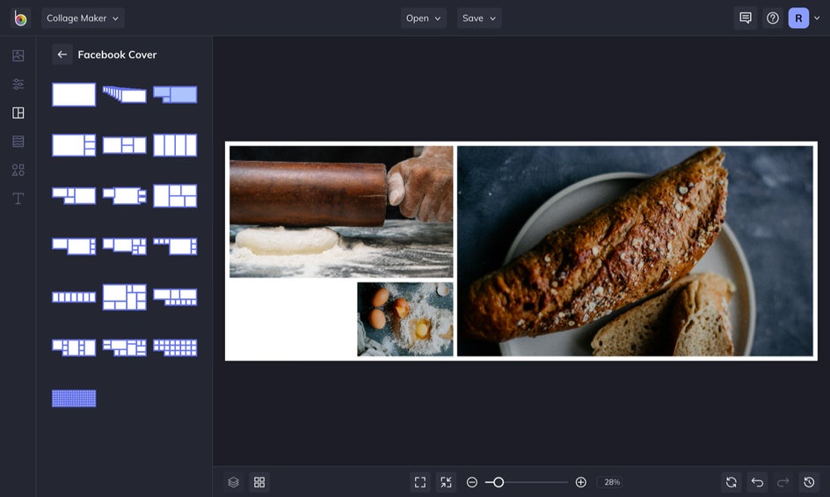Open the user account R avatar menu
This screenshot has height=497, width=830.
point(798,18)
